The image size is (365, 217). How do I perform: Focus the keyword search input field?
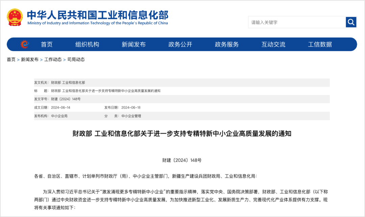click(297, 22)
